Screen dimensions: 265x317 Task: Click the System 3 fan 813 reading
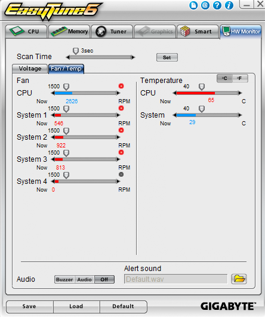(60, 167)
